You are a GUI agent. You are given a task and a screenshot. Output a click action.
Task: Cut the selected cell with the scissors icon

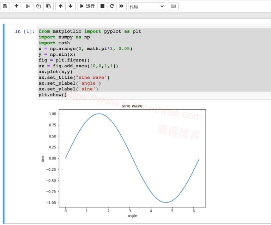click(x=28, y=6)
